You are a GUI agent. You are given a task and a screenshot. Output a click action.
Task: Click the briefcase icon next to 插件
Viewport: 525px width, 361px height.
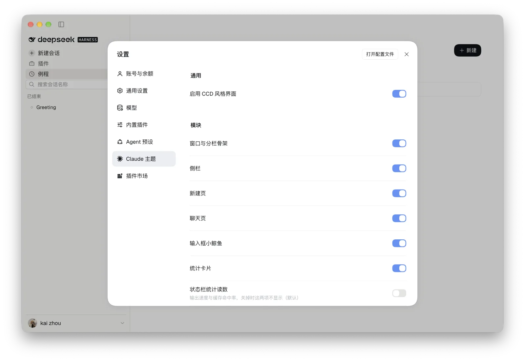(32, 63)
